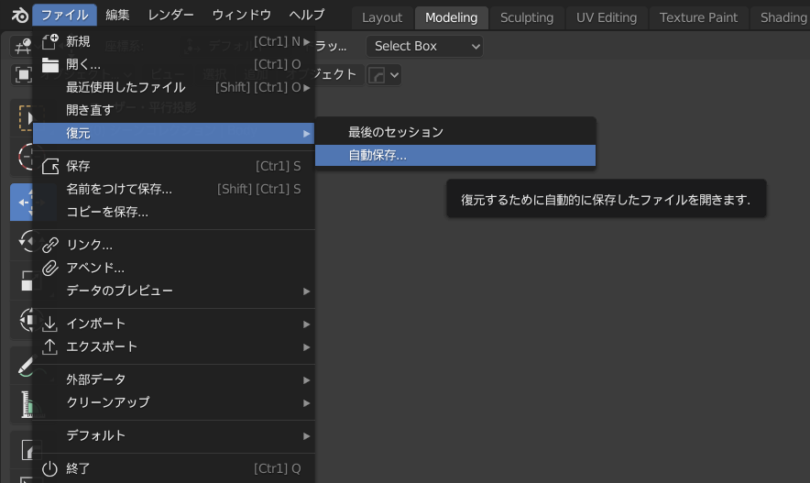The width and height of the screenshot is (810, 483).
Task: Choose 開き直す entry
Action: pos(173,110)
